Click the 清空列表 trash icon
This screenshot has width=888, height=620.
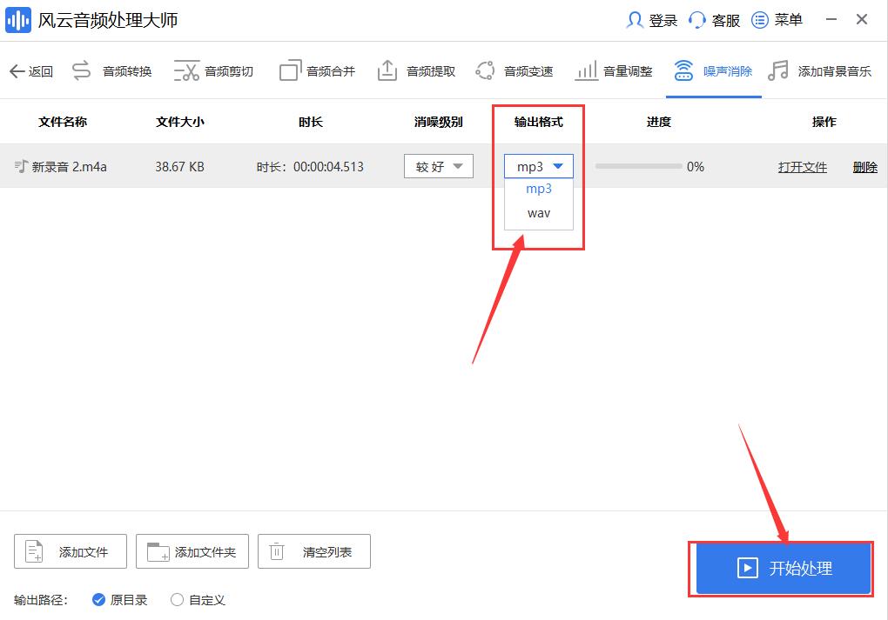point(276,551)
